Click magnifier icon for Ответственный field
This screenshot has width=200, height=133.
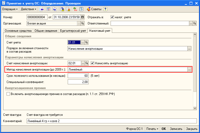coord(195,23)
